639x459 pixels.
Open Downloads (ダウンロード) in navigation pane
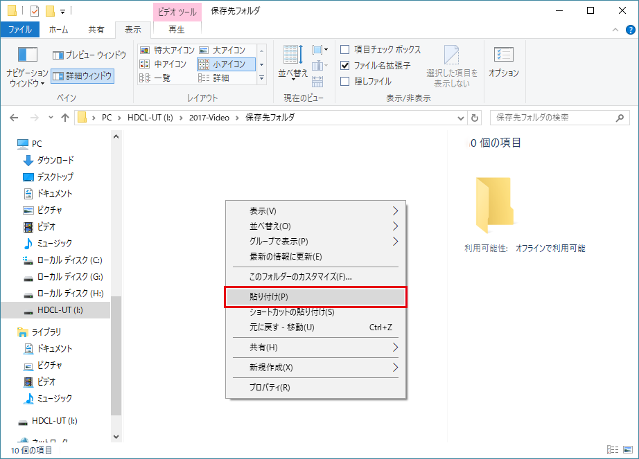pos(49,161)
